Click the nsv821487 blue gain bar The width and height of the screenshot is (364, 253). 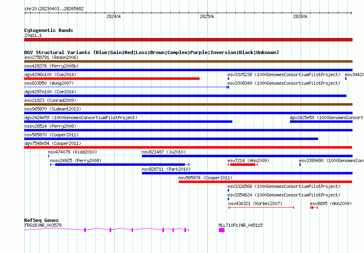247,156
